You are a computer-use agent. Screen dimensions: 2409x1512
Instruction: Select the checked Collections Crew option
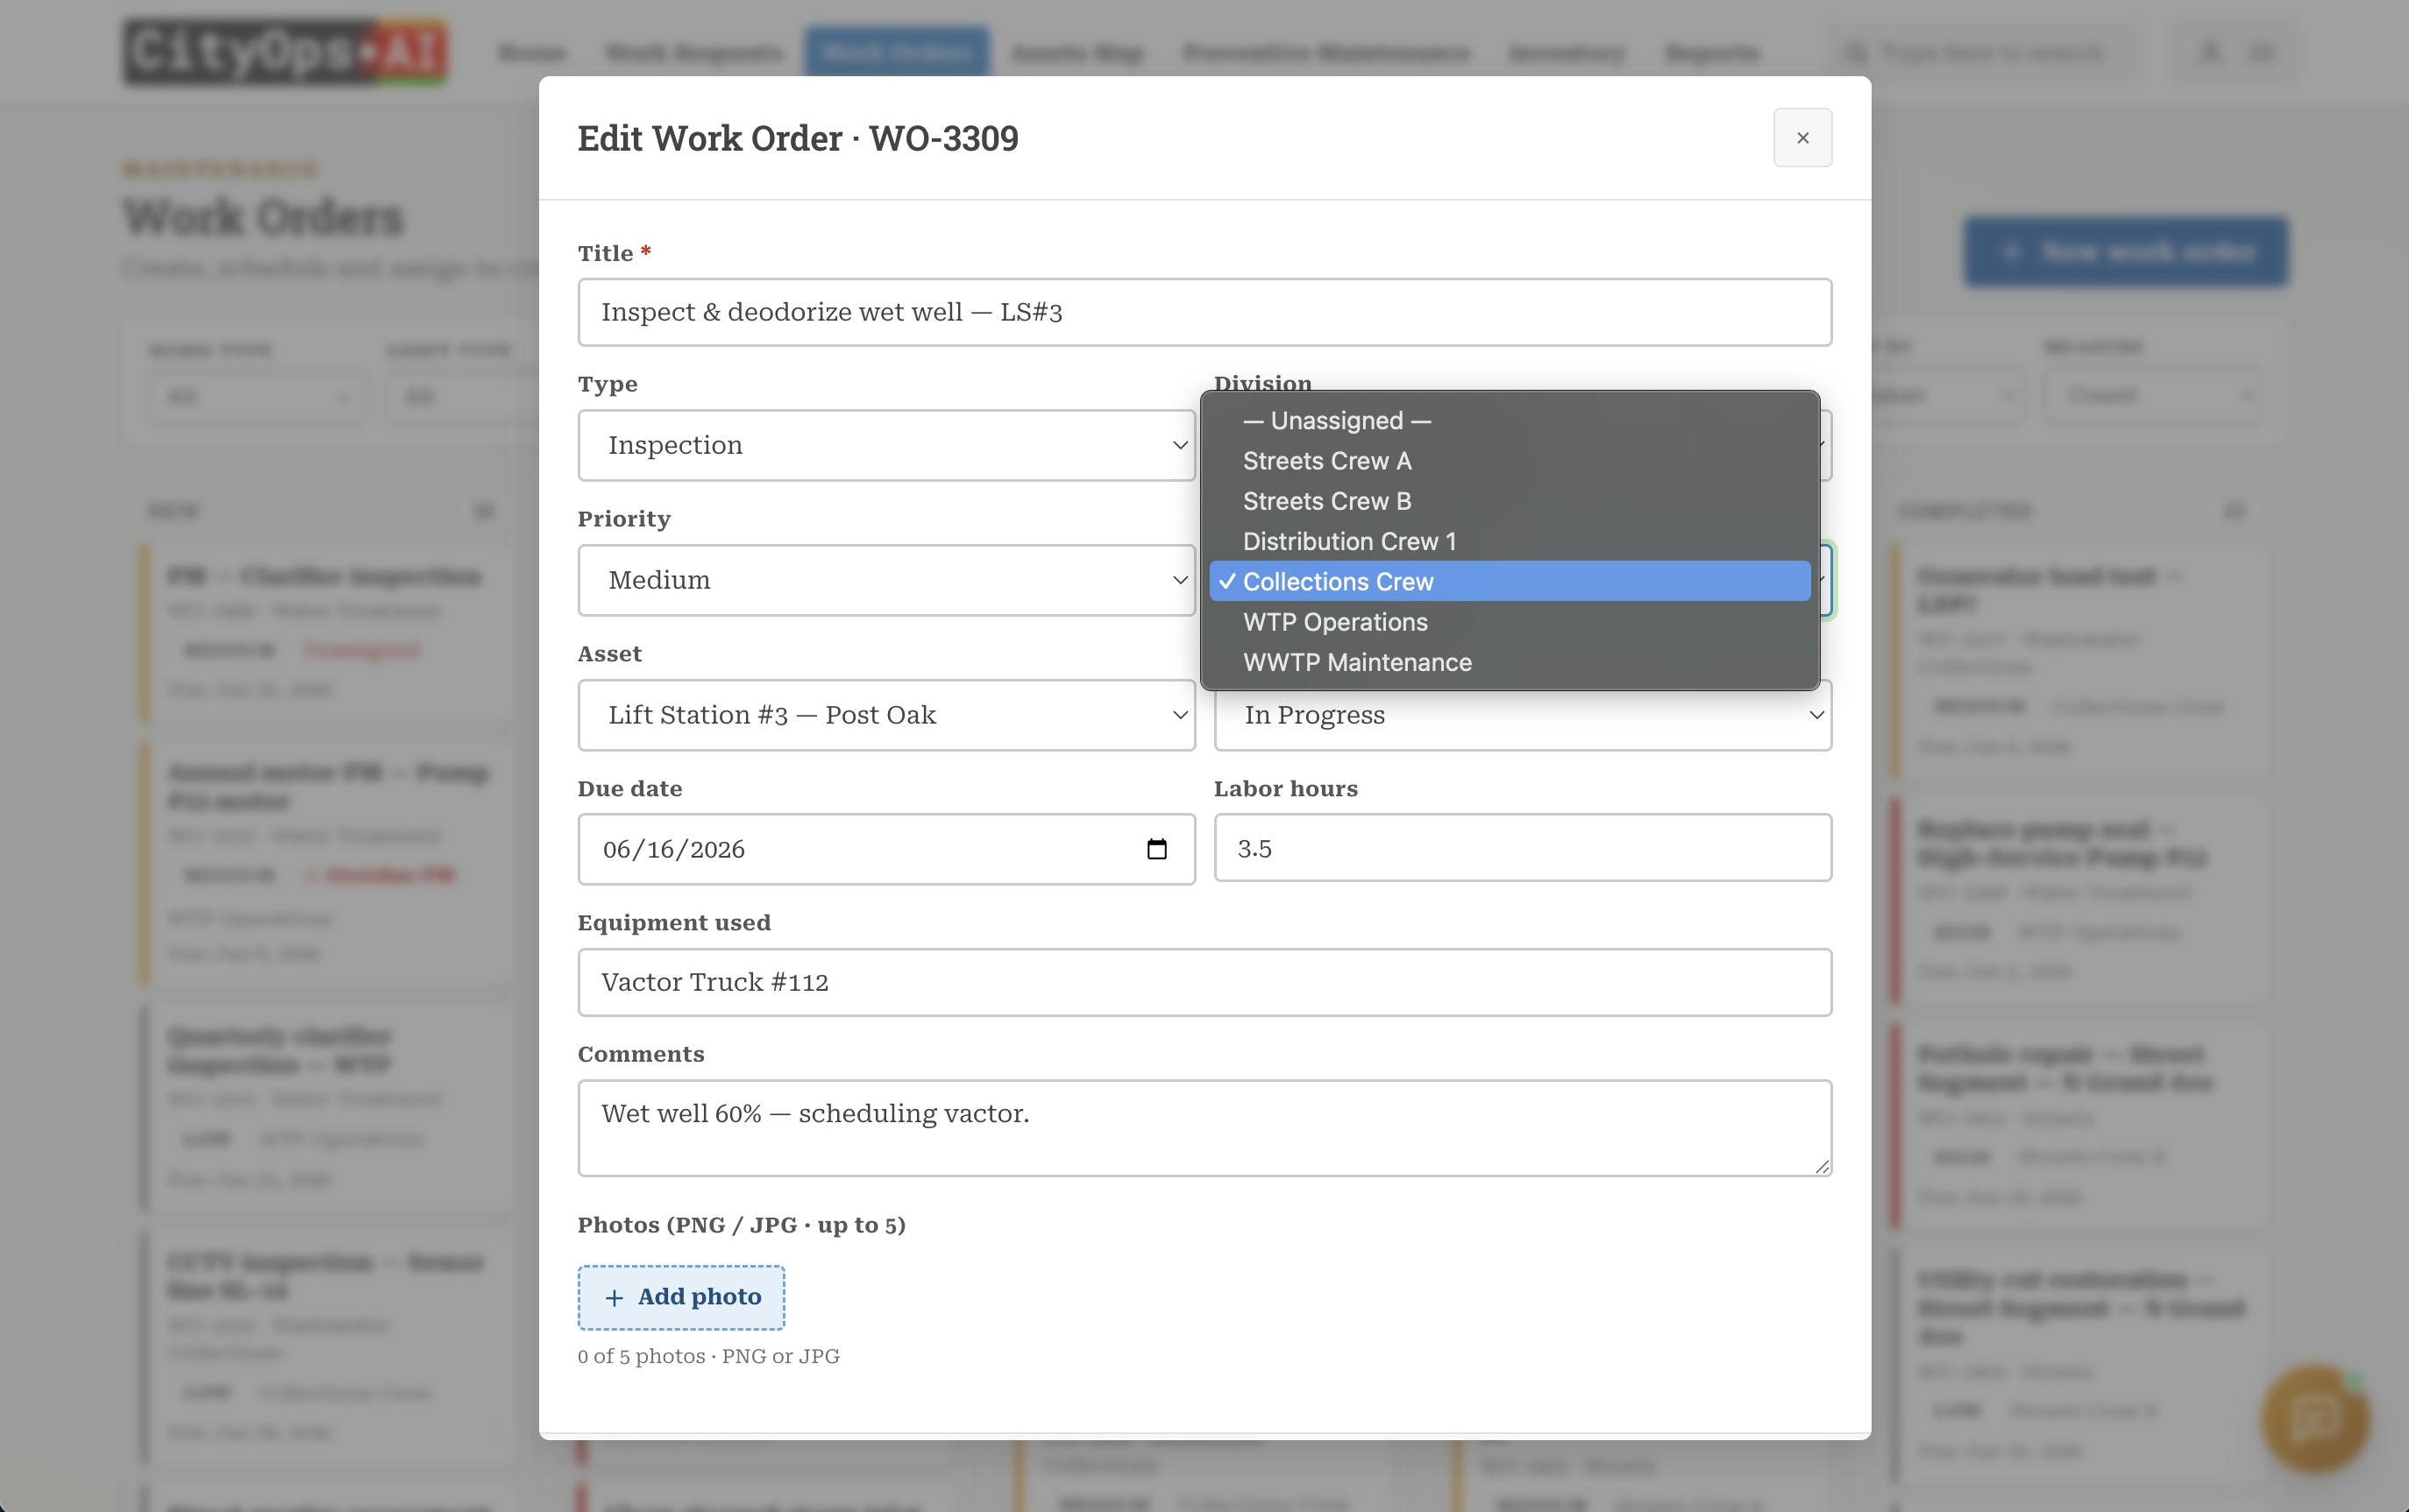[1510, 581]
